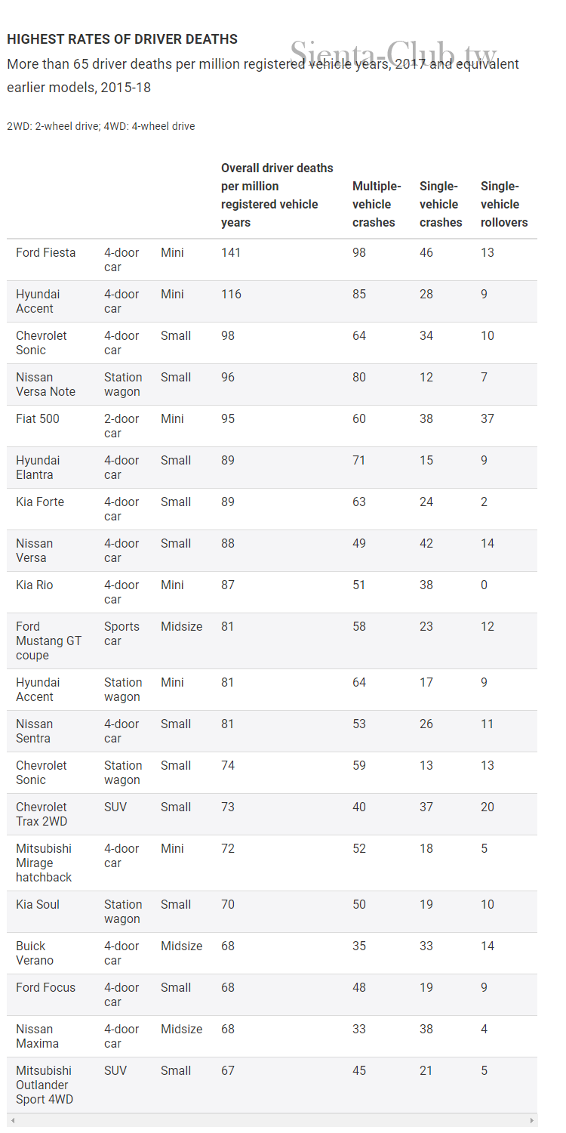Click the Mitsubishi Outlander Sport 4WD cell
The width and height of the screenshot is (566, 1133).
45,1085
